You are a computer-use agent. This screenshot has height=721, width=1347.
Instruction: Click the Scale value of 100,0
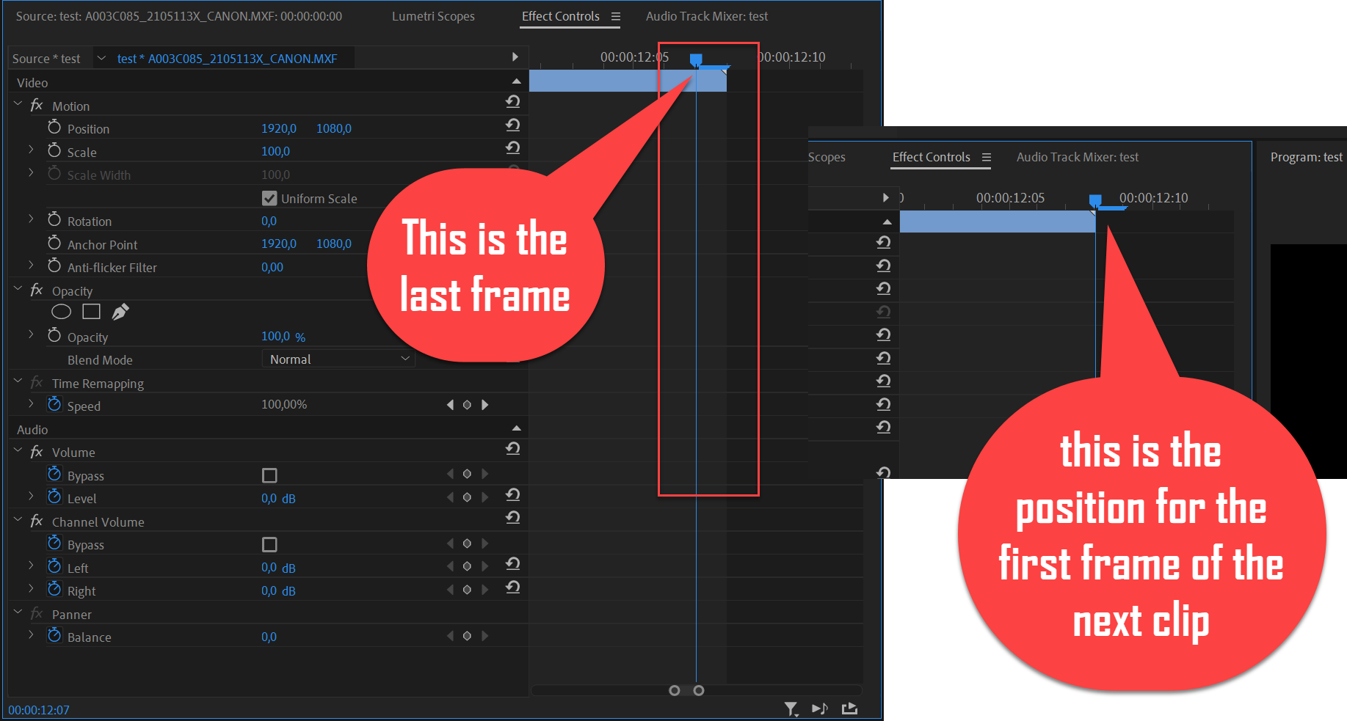[275, 151]
